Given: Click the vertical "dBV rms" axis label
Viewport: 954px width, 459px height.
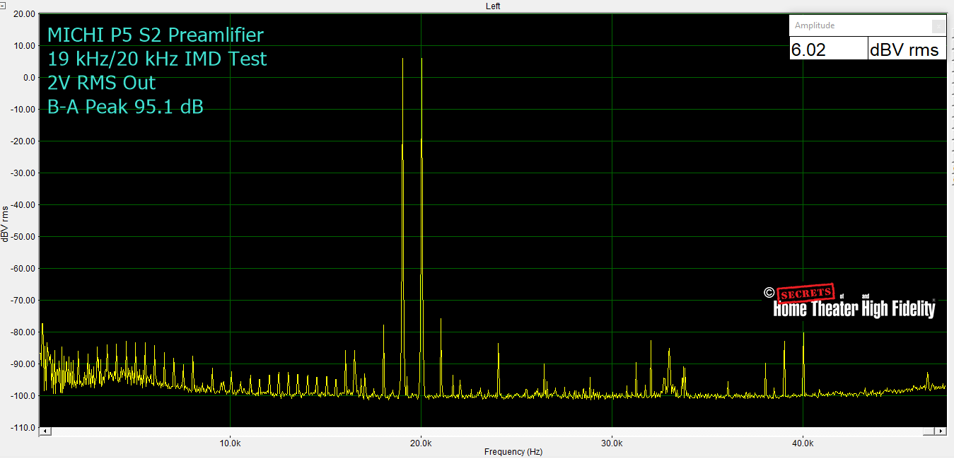Looking at the screenshot, I should pyautogui.click(x=6, y=223).
